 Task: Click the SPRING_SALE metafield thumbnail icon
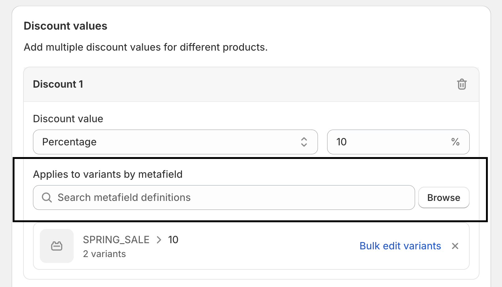(x=57, y=246)
